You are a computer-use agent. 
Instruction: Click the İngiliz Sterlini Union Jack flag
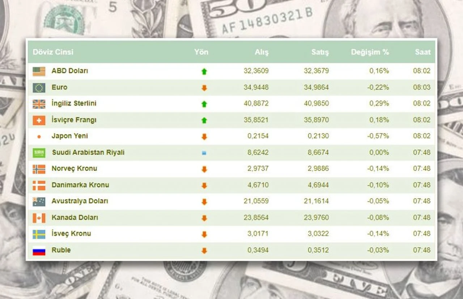[x=38, y=103]
